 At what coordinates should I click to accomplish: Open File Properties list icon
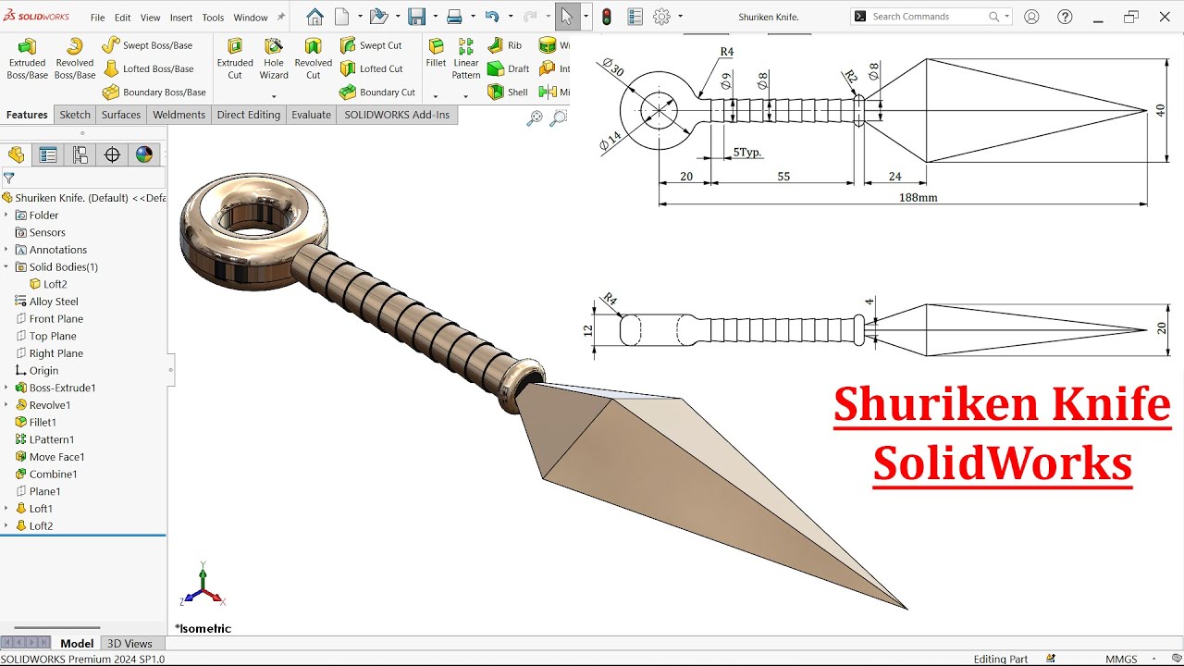635,17
